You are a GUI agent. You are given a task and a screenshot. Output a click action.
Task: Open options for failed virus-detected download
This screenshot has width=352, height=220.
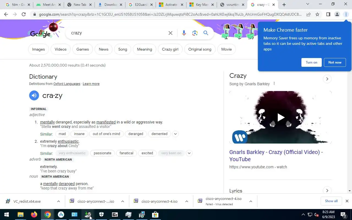[251, 201]
